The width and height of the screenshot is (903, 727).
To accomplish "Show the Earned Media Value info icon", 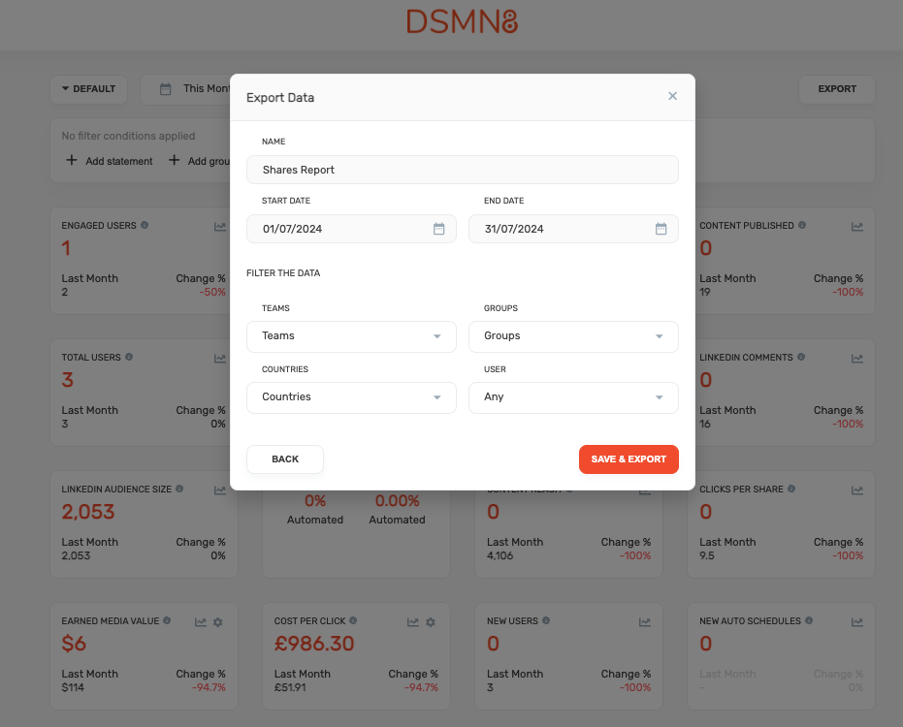I will pyautogui.click(x=167, y=620).
